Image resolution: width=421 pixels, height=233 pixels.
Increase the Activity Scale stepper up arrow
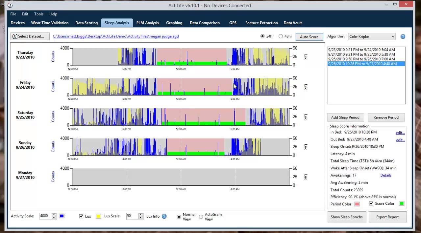(54, 215)
